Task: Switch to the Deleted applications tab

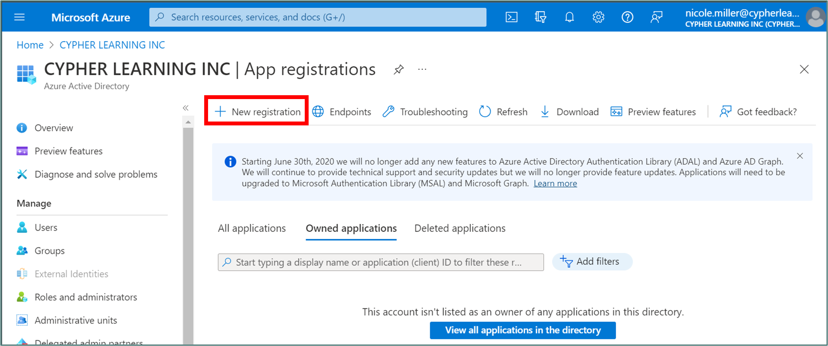Action: (460, 228)
